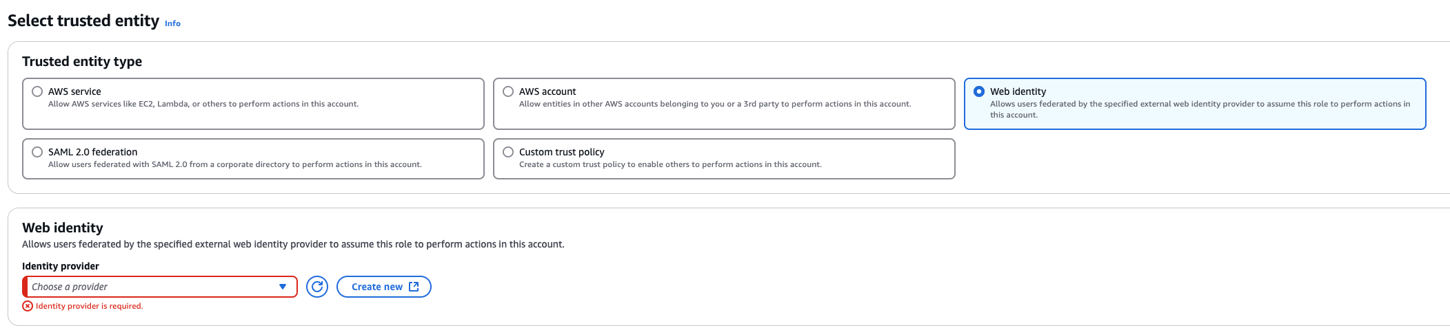Click the external link icon in Create new

tap(414, 287)
